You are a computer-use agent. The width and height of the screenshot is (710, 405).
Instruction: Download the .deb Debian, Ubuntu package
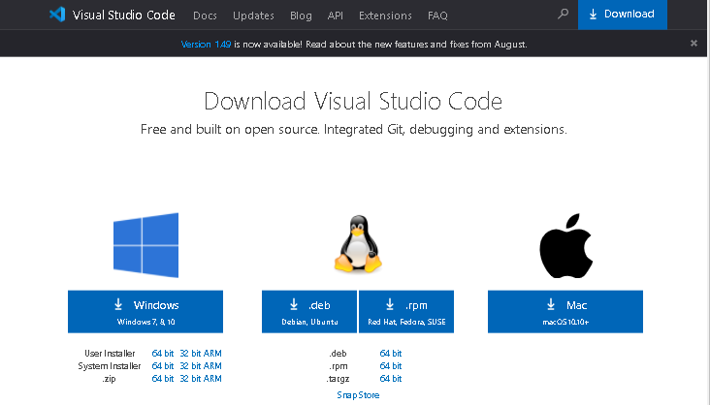click(309, 312)
